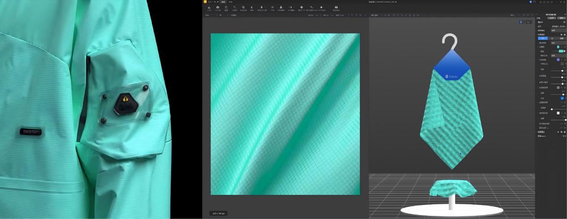Click the camera icon in the main toolbar
This screenshot has height=219, width=567.
coord(218,7)
